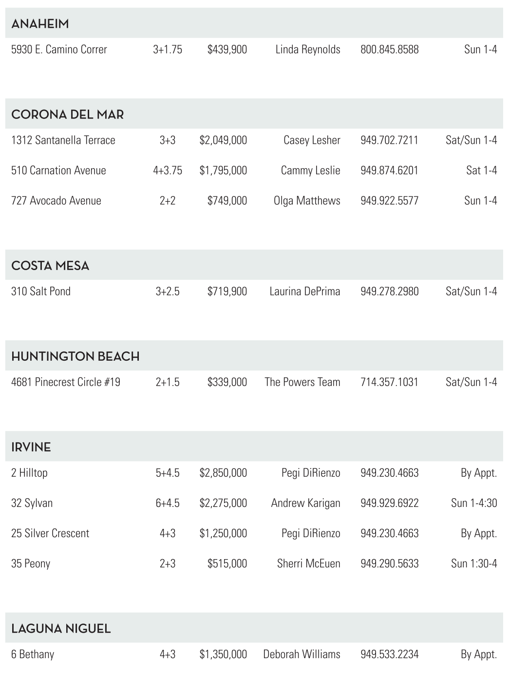Image resolution: width=509 pixels, height=700 pixels.
Task: Click The Powers Team agent name
Action: tap(302, 382)
